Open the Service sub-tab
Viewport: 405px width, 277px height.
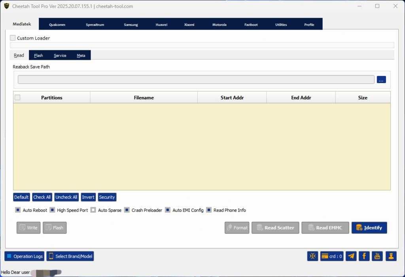[x=60, y=55]
